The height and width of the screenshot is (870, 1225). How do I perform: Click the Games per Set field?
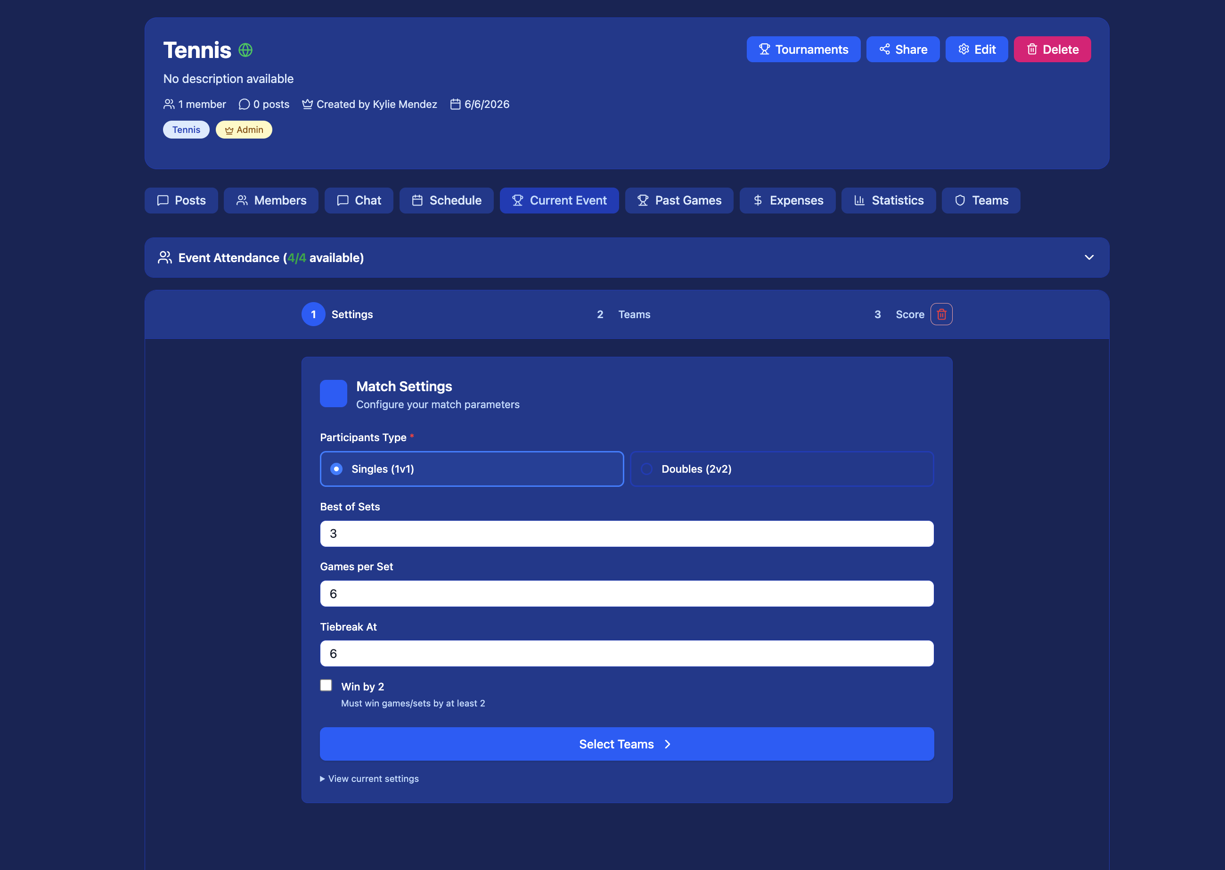click(627, 593)
